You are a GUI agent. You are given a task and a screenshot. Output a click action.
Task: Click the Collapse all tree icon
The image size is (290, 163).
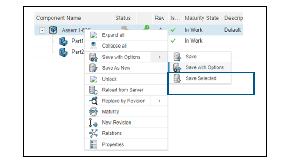click(93, 46)
